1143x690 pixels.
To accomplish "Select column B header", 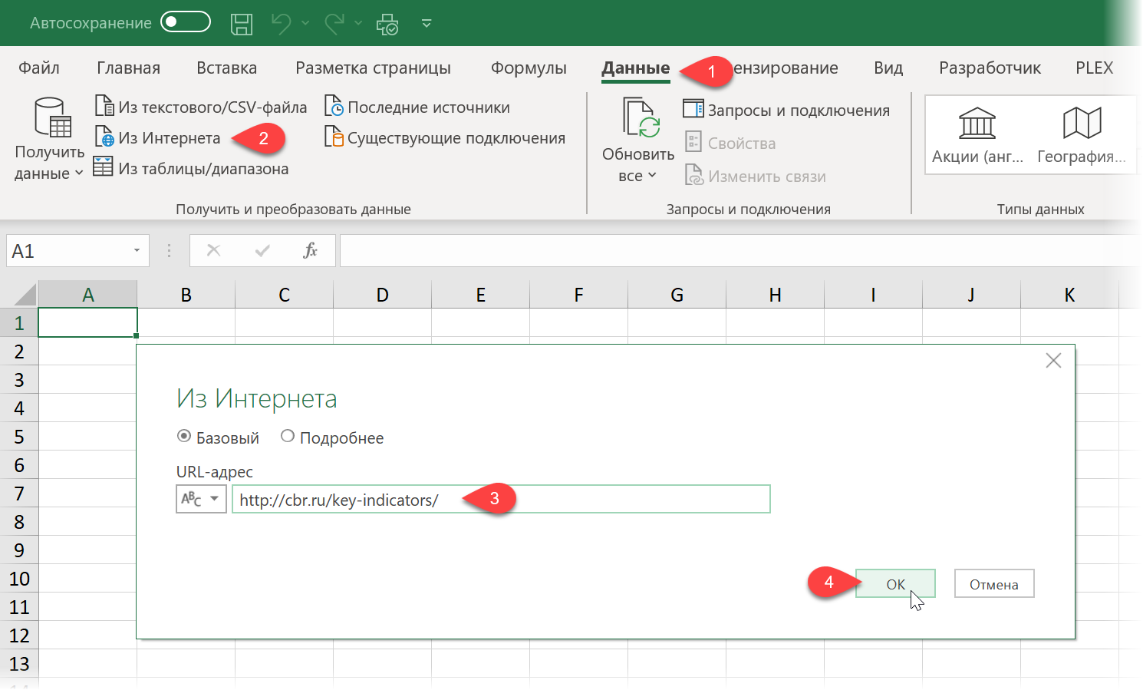I will tap(186, 295).
